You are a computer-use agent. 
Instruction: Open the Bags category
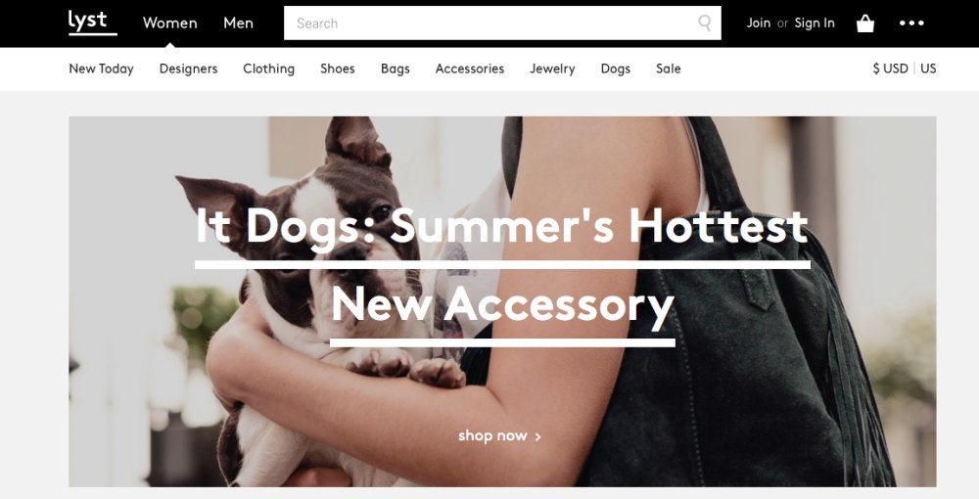[x=396, y=68]
